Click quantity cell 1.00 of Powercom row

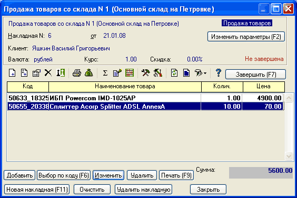pos(221,98)
